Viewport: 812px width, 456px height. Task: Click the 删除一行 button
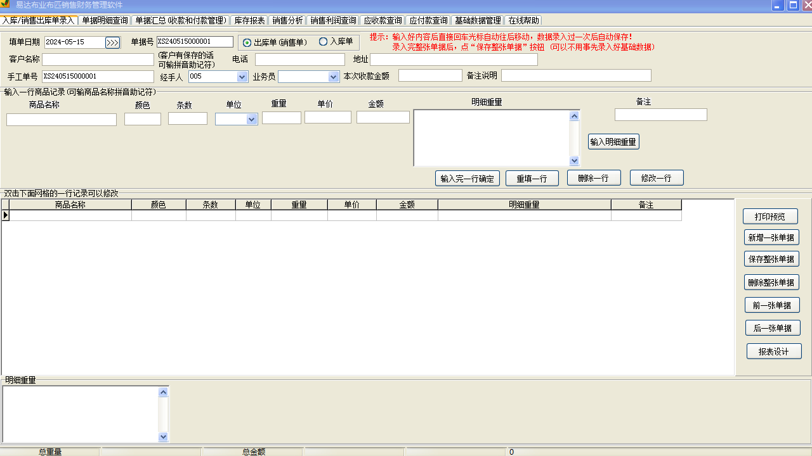point(594,178)
